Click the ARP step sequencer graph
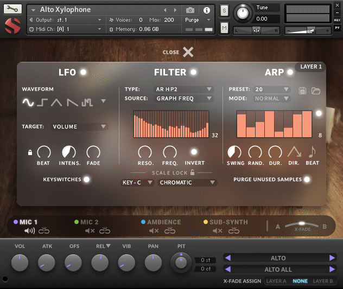 274,124
